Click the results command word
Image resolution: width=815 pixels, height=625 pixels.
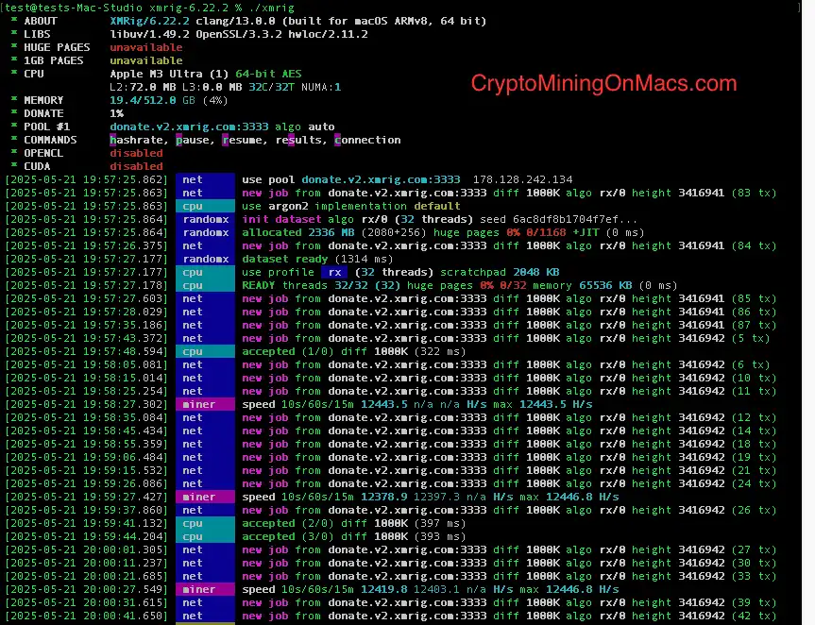pyautogui.click(x=298, y=141)
